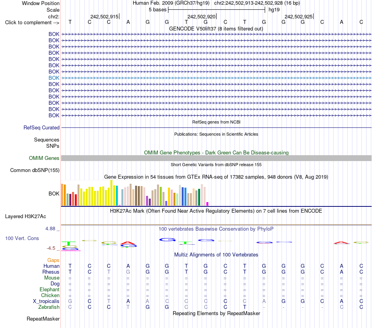
Task: Click the "Click to complement -->" label
Action: coord(32,23)
